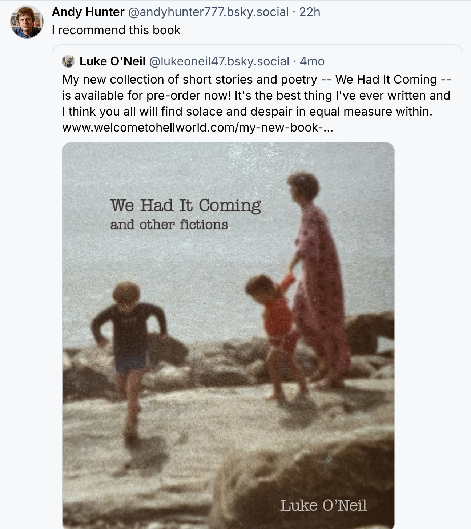The width and height of the screenshot is (471, 529).
Task: Click the "I recommend this book" post text
Action: tap(116, 30)
